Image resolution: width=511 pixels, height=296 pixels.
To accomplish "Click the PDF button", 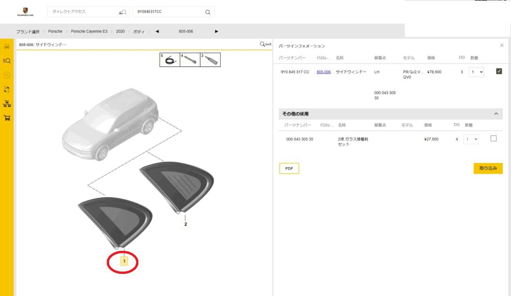I will (x=289, y=169).
